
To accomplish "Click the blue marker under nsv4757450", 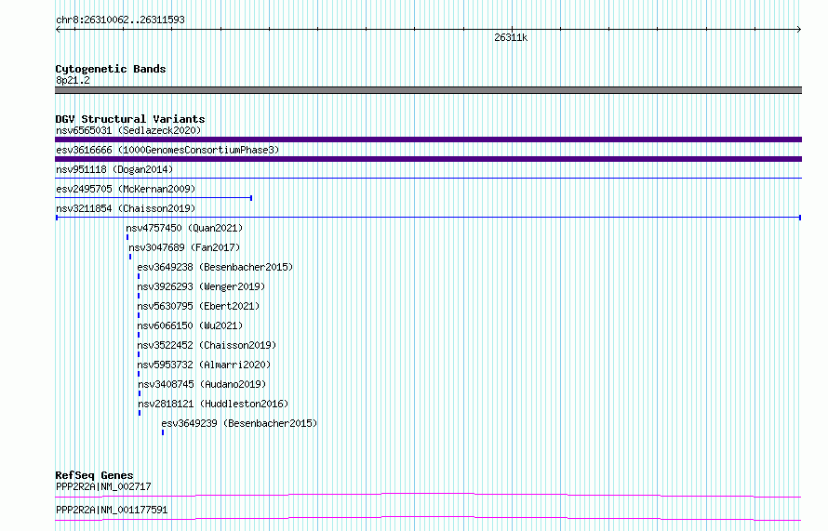I will coord(127,237).
